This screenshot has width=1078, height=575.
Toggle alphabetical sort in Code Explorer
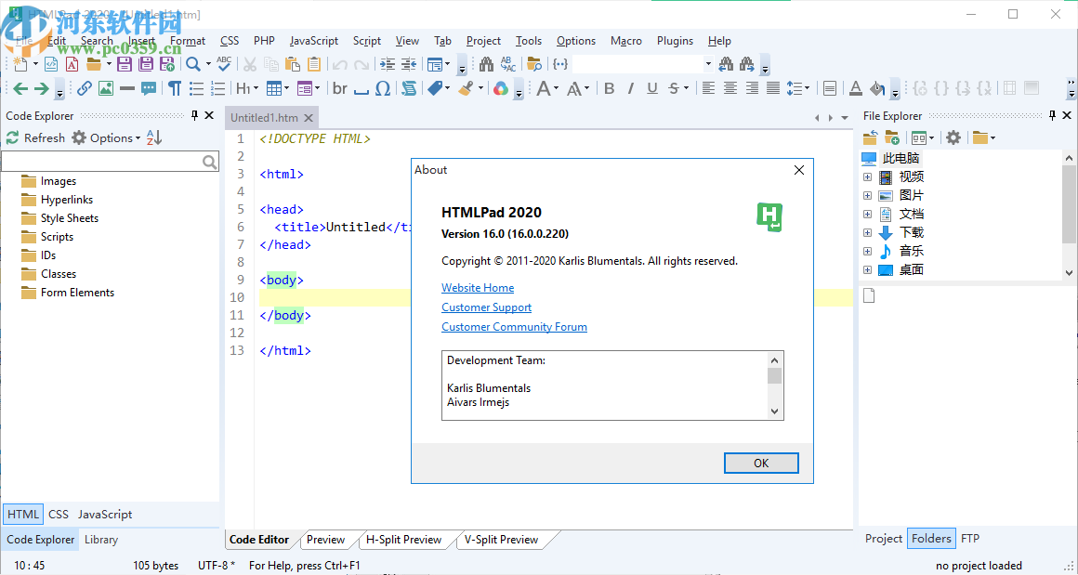click(x=154, y=137)
